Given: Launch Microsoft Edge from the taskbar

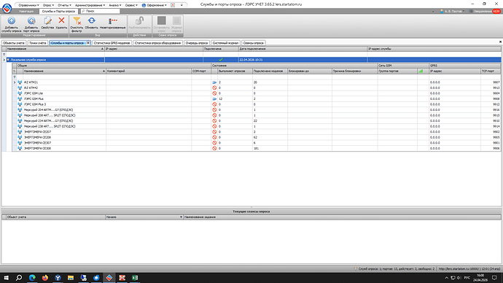Looking at the screenshot, I should [32, 278].
